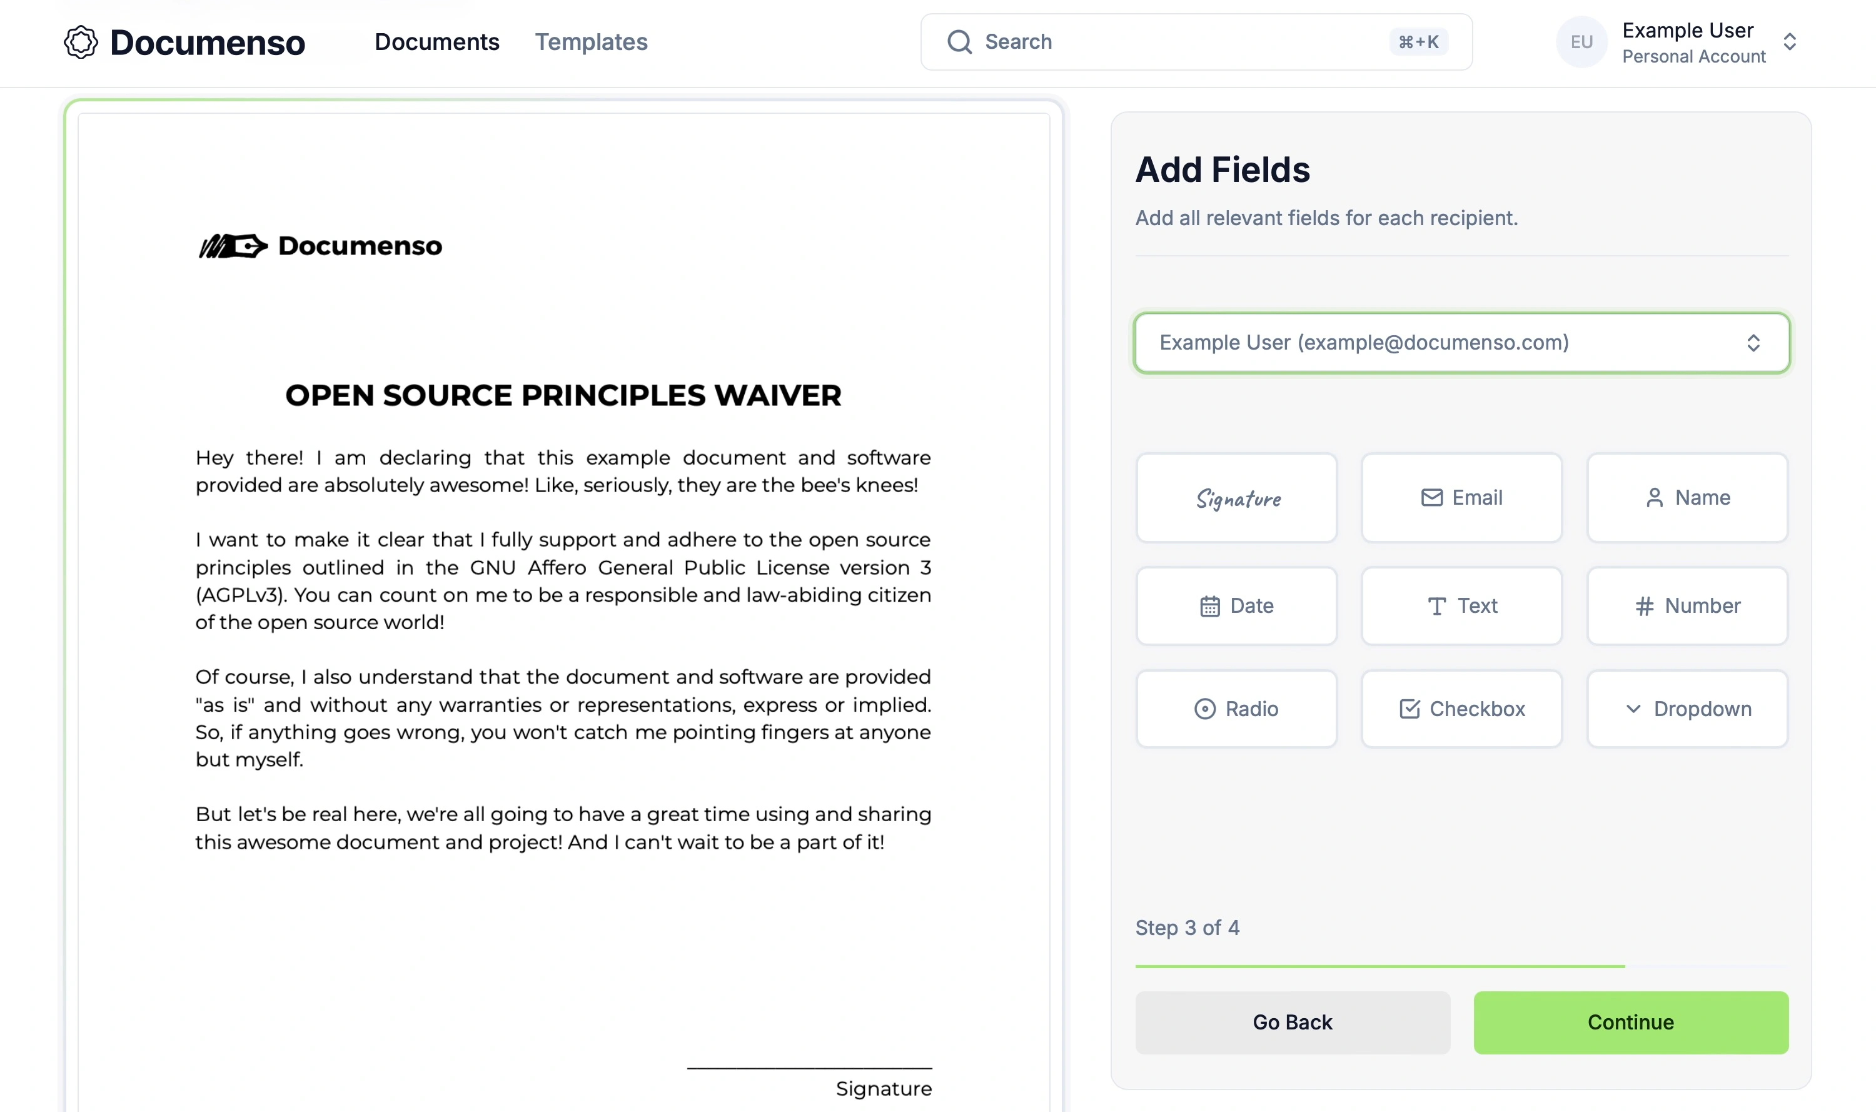Viewport: 1876px width, 1112px height.
Task: Click the EU user avatar
Action: coord(1581,42)
